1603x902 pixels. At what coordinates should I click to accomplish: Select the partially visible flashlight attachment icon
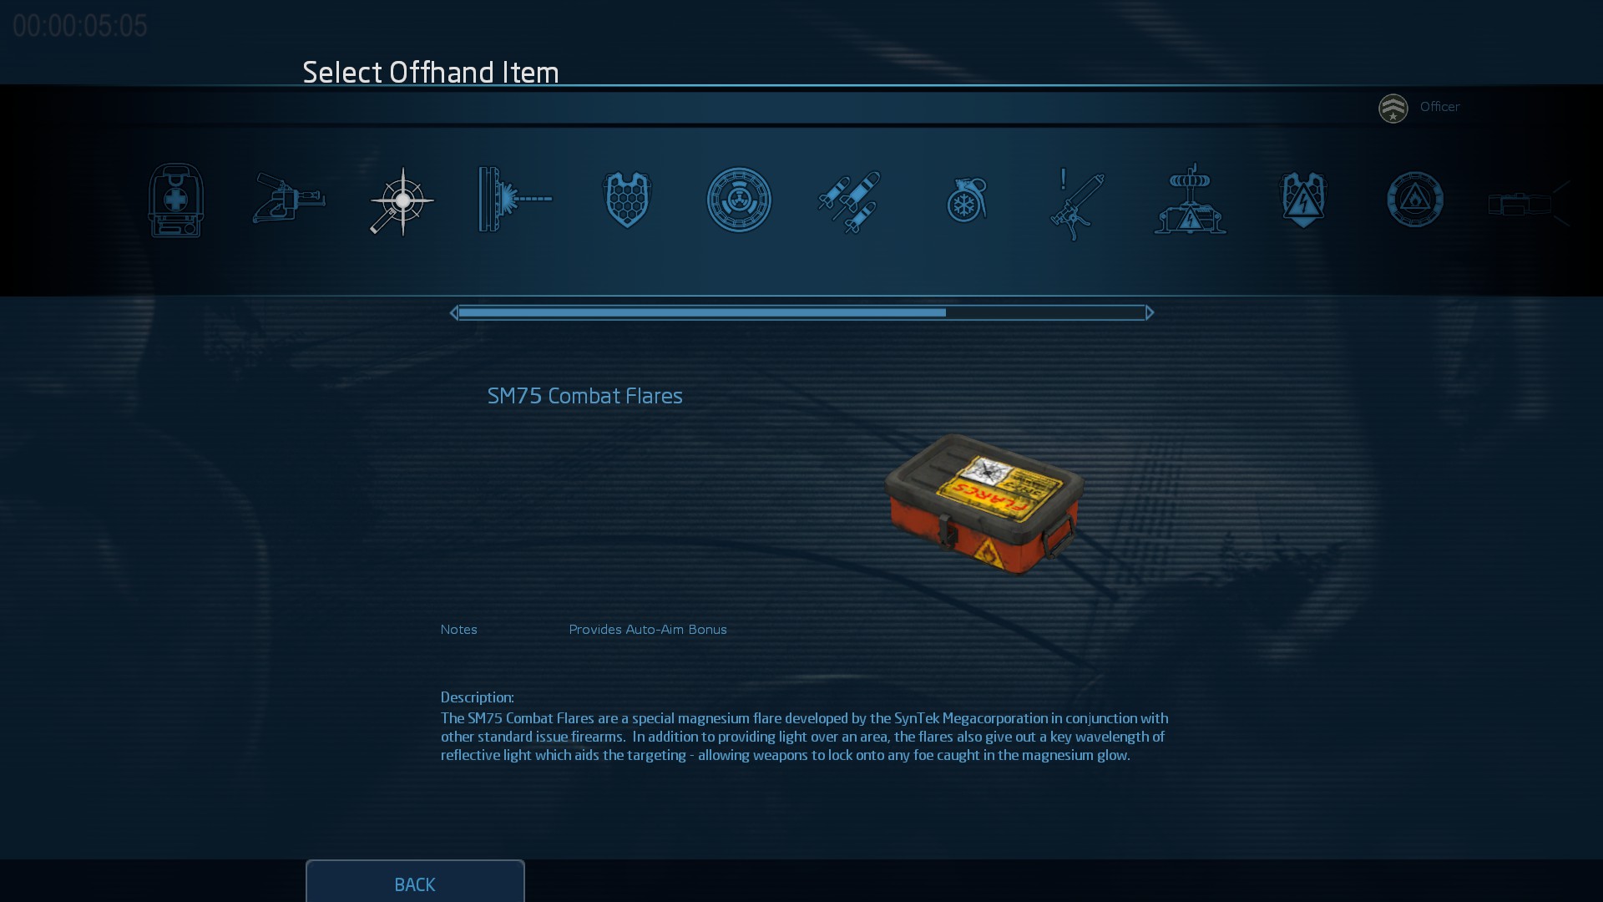pos(1528,204)
